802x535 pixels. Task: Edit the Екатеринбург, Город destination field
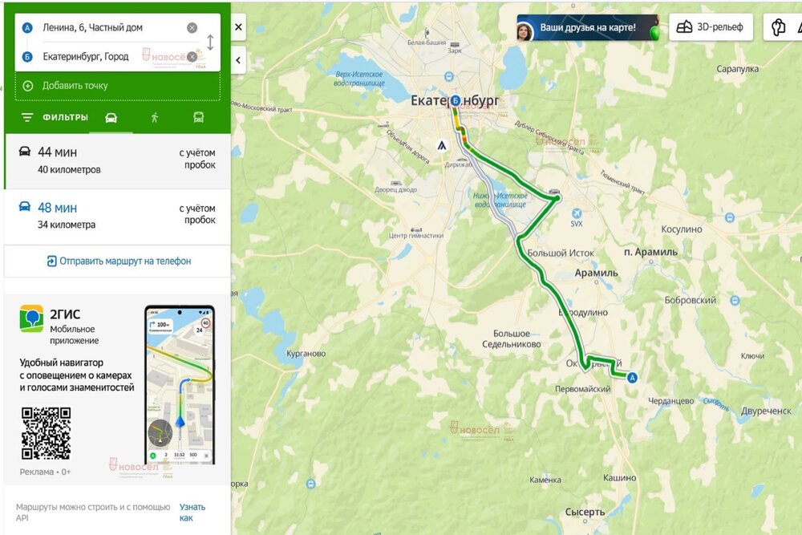point(111,57)
